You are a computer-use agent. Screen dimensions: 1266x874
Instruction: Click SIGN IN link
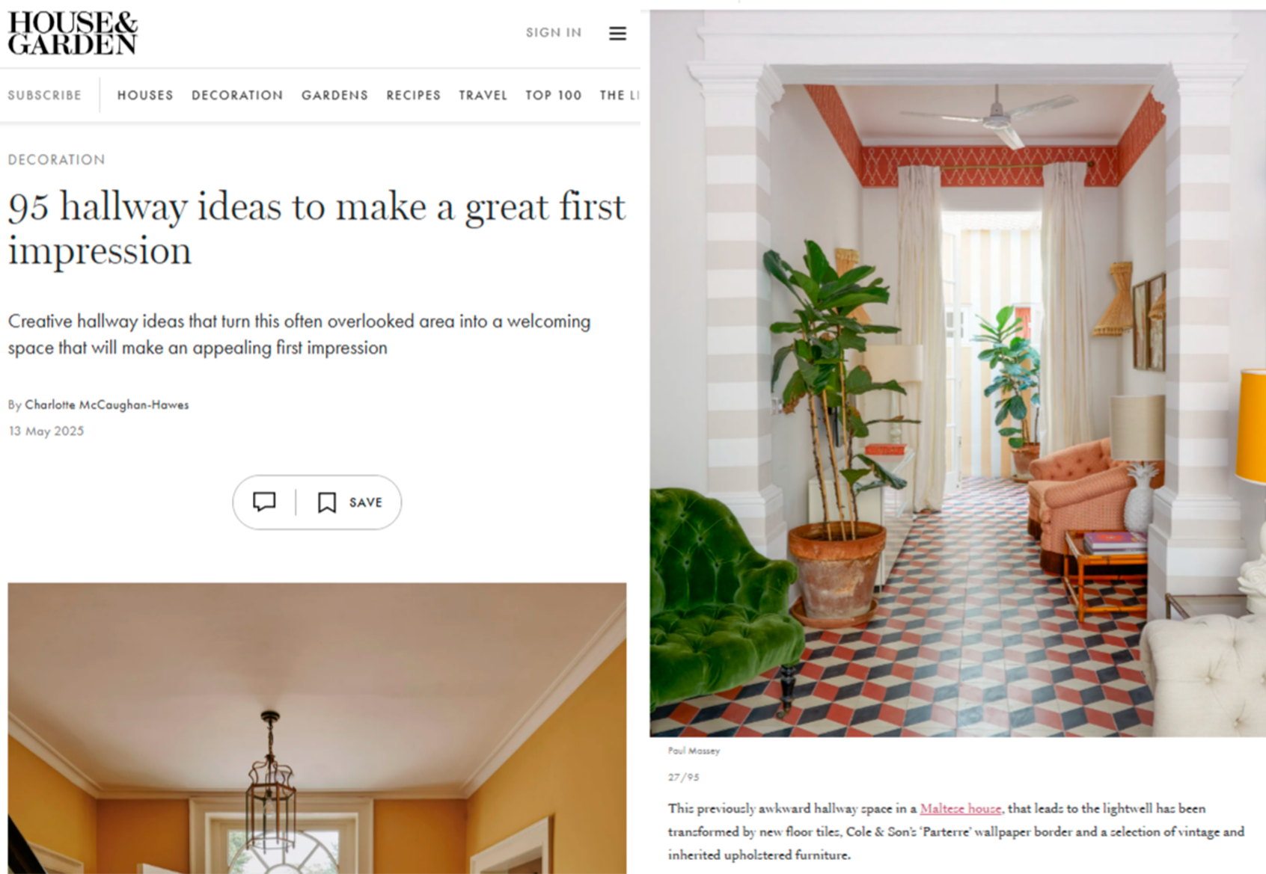(x=554, y=33)
